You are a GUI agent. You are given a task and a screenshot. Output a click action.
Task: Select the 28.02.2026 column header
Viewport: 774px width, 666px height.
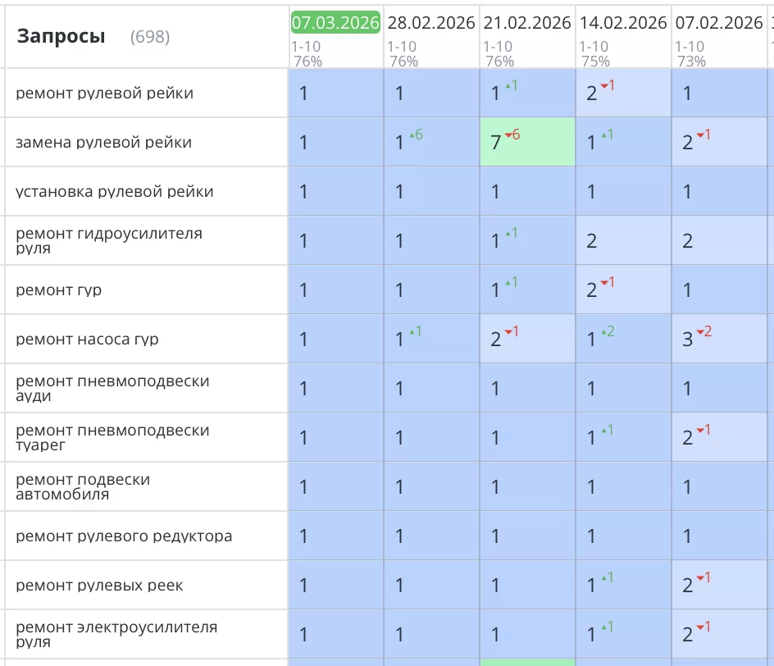[431, 23]
